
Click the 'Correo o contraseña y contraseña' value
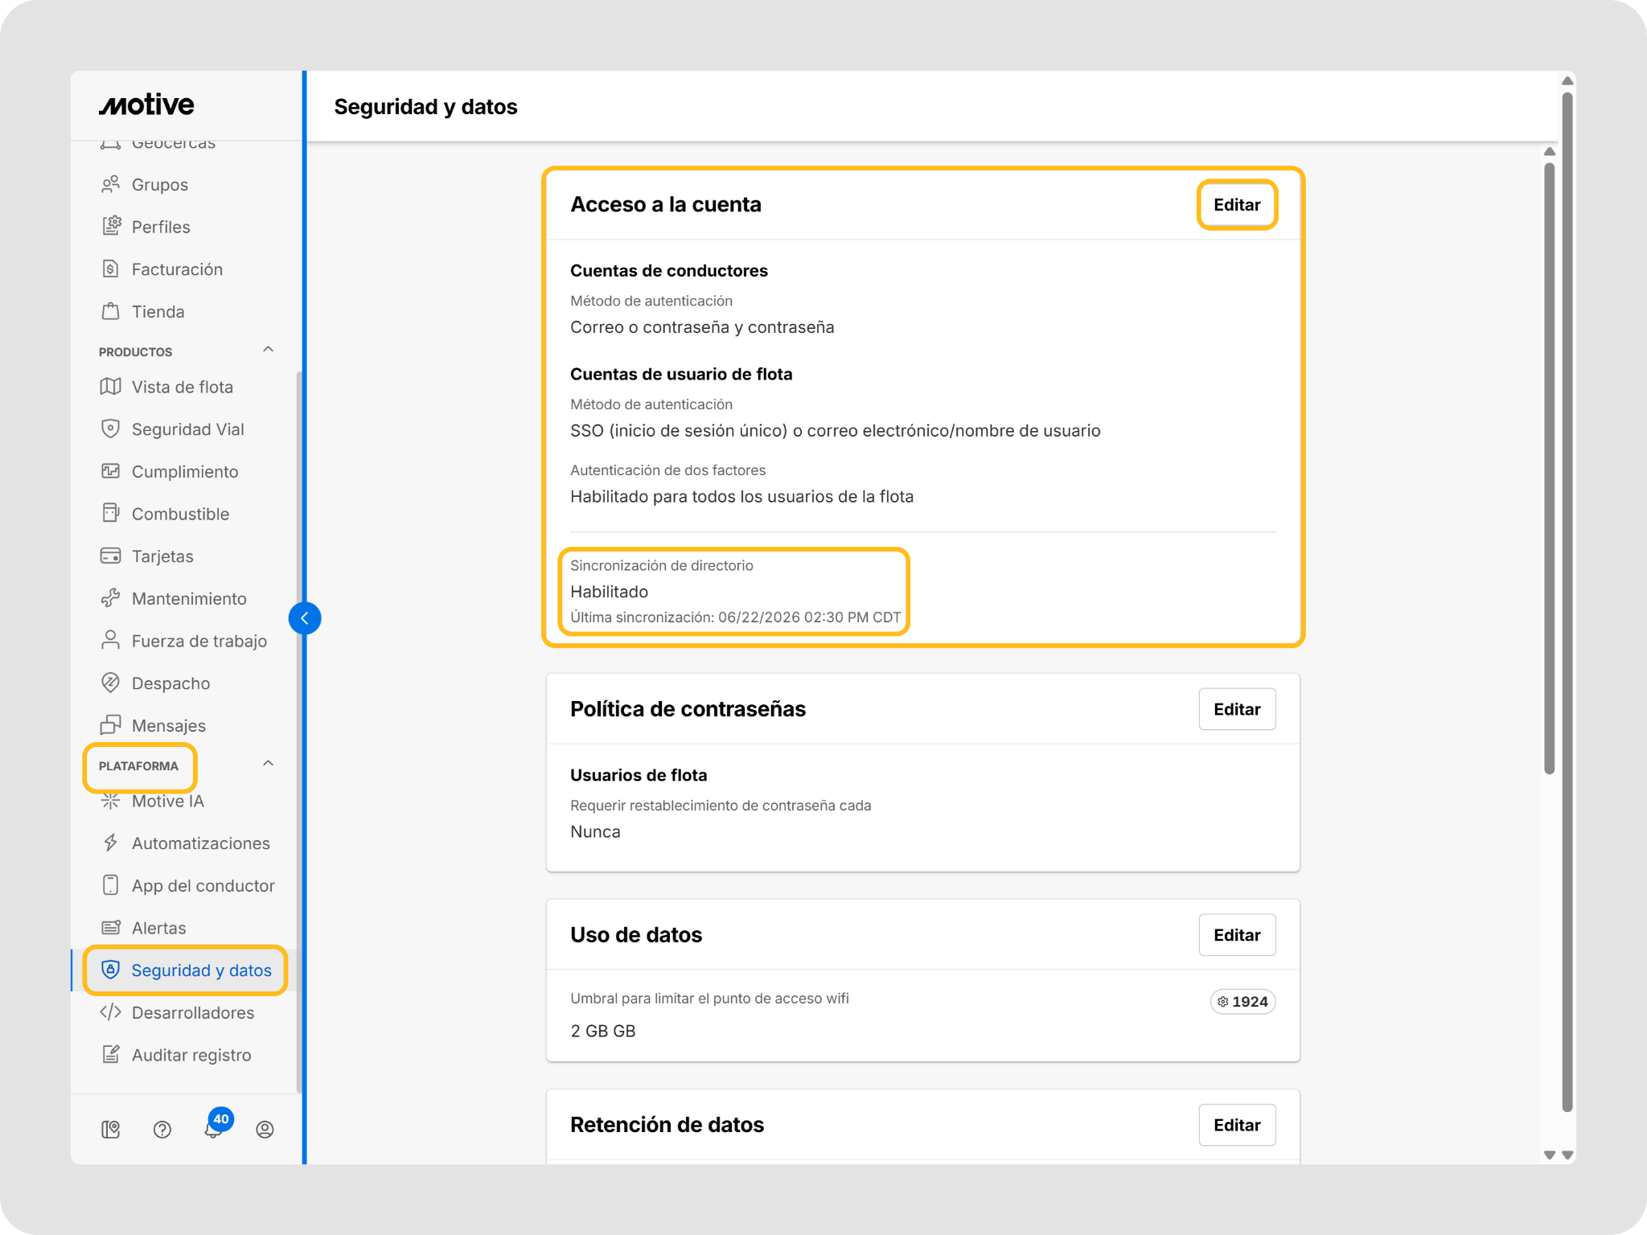click(x=702, y=327)
